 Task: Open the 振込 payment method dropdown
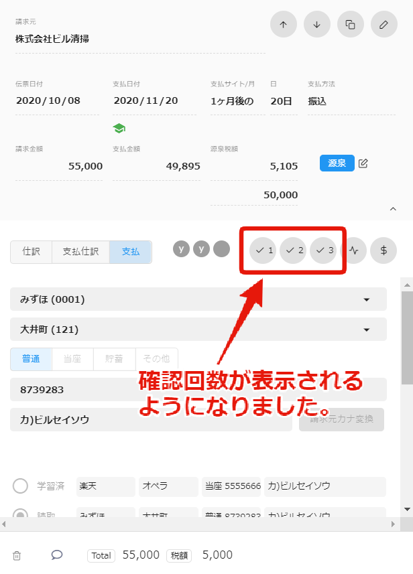(352, 101)
